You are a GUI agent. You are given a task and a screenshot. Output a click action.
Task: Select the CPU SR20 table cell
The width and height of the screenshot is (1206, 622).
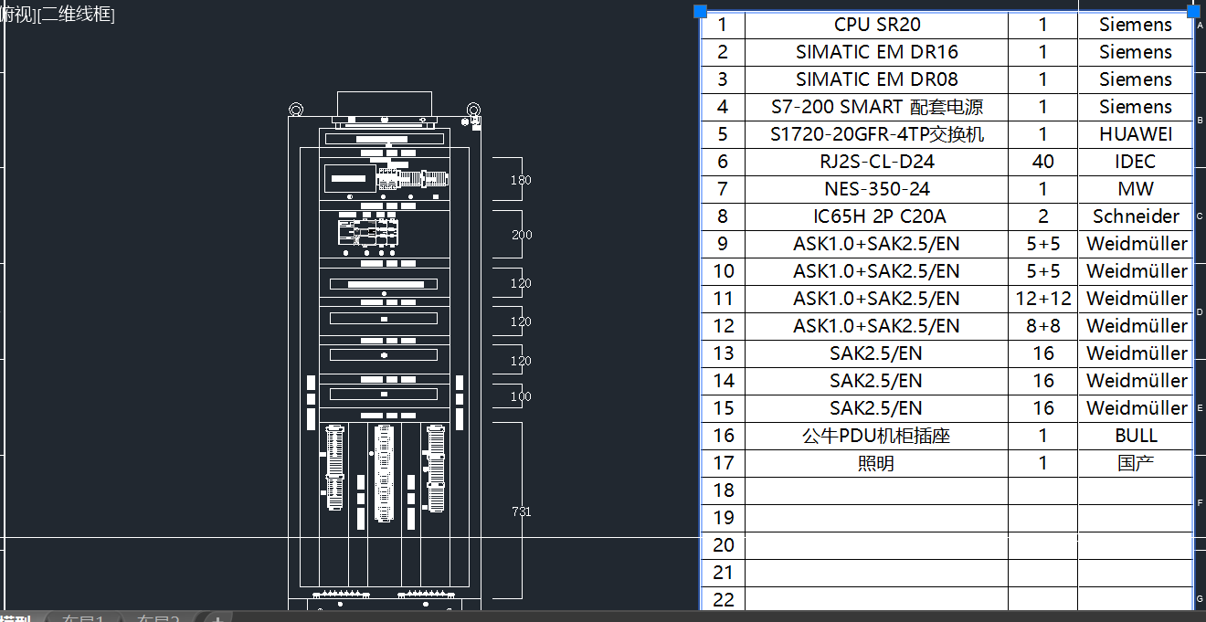(877, 25)
